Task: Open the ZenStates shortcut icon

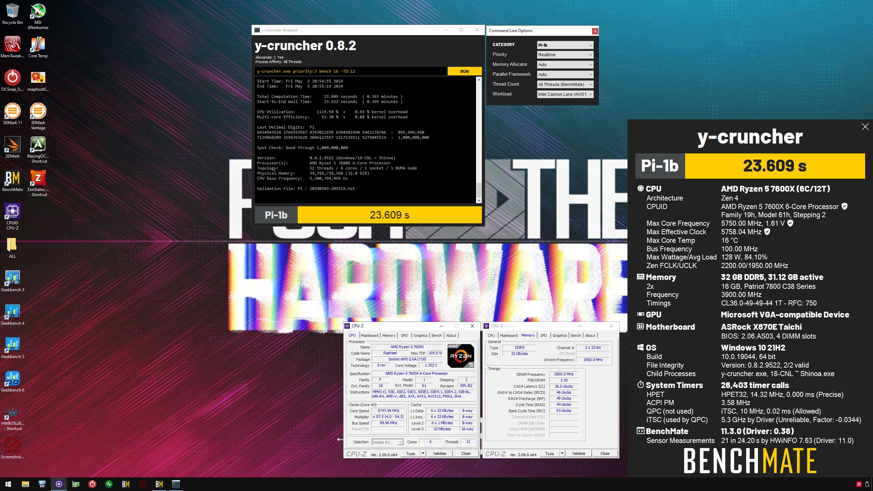Action: coord(38,183)
